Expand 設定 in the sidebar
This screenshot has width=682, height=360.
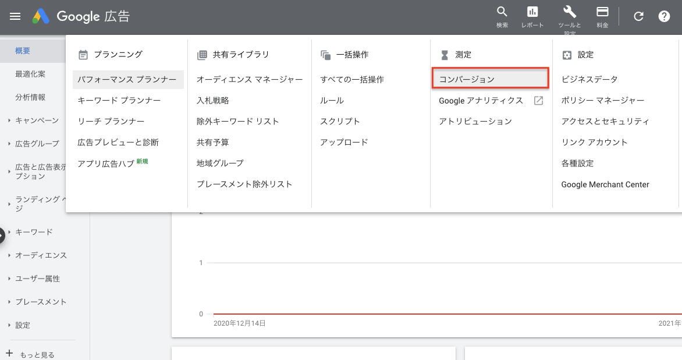point(9,325)
